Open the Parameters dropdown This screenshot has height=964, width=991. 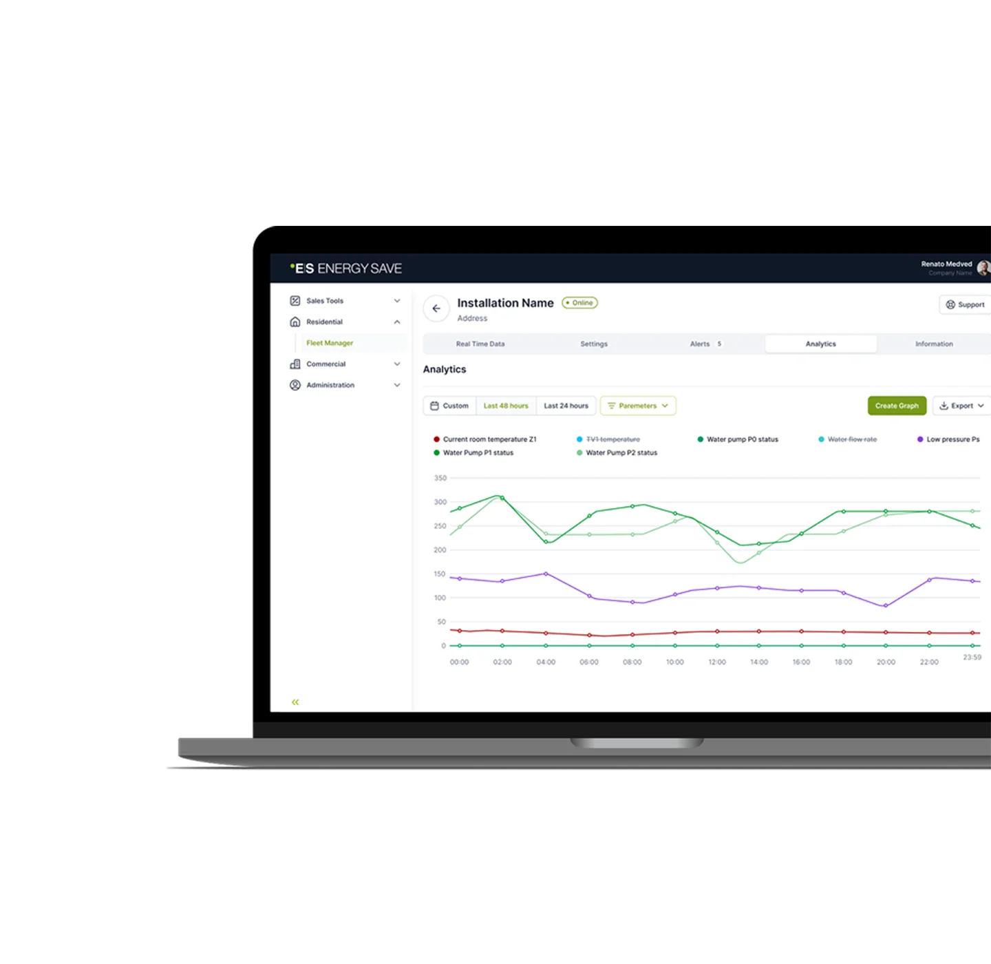pyautogui.click(x=638, y=406)
